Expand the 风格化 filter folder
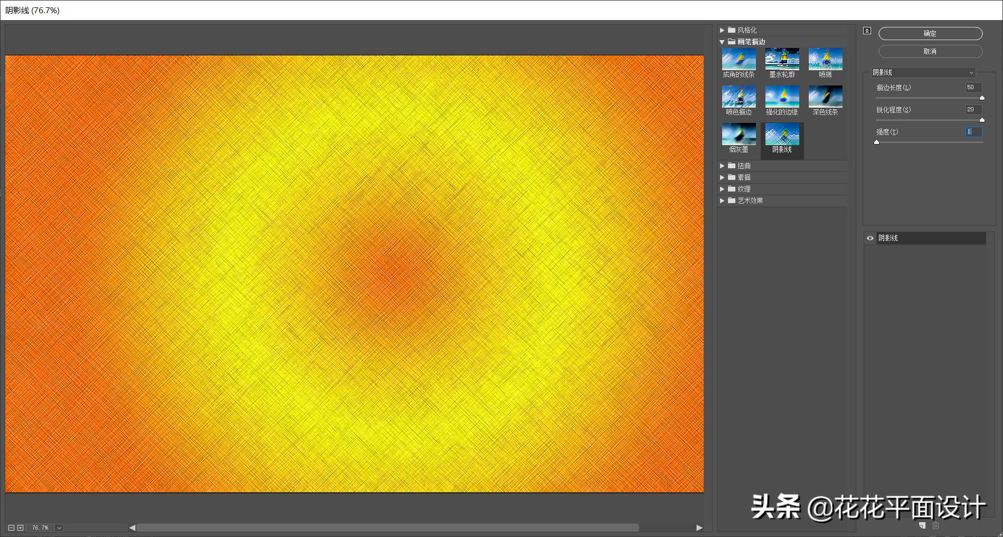Screen dimensions: 1003x537 point(722,31)
